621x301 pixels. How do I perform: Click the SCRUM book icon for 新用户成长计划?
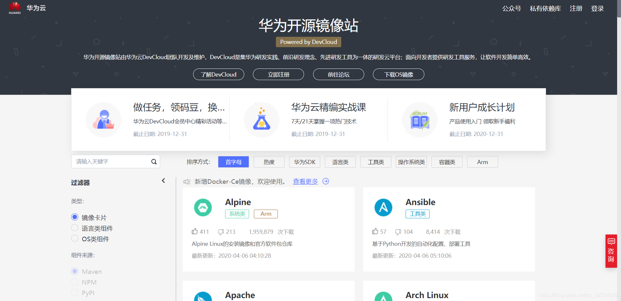[420, 120]
